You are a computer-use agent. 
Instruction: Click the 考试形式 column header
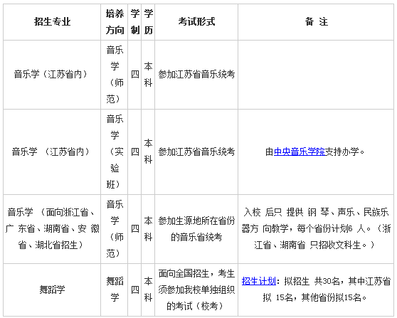(196, 22)
